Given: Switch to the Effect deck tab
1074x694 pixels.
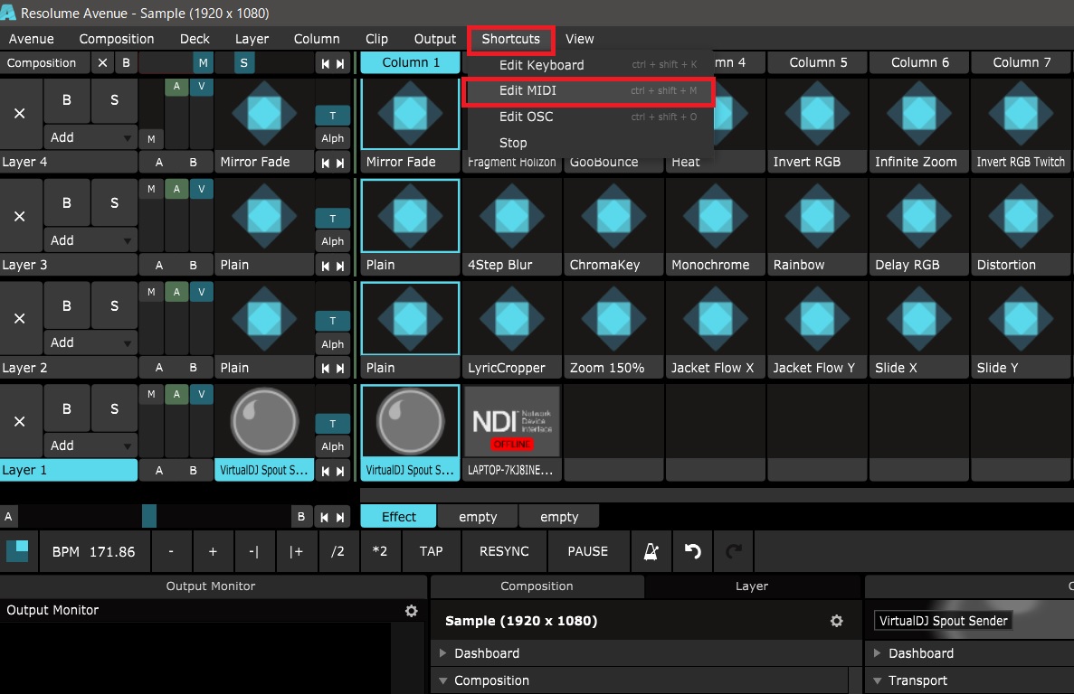Looking at the screenshot, I should 399,517.
